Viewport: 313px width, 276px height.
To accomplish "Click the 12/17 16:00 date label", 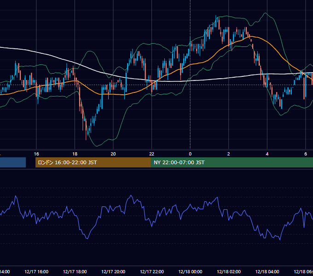I will (x=36, y=271).
